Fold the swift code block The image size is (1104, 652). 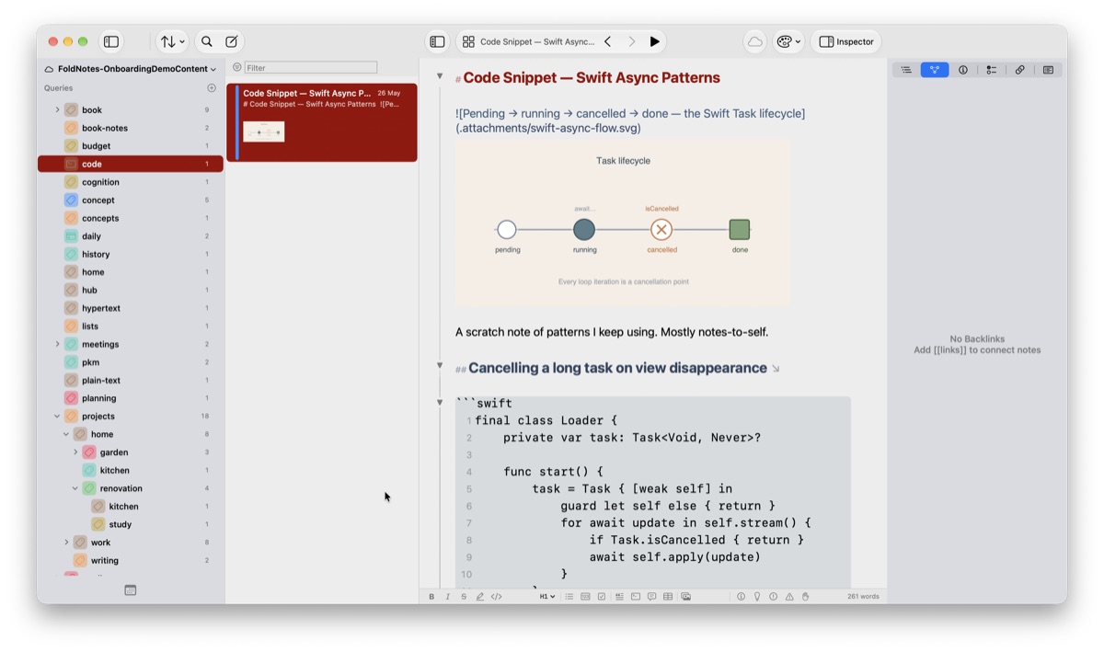(440, 402)
